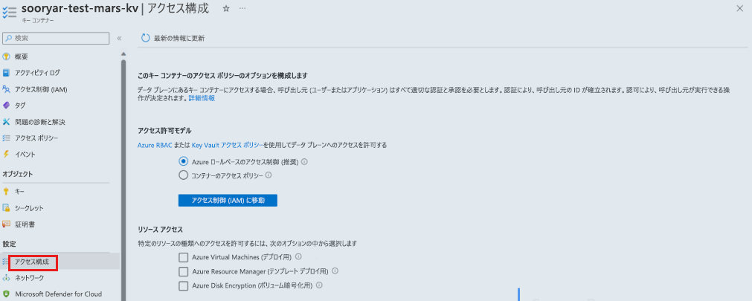Click info icon beside Azure Disk Encryption
Image resolution: width=752 pixels, height=301 pixels.
(319, 285)
